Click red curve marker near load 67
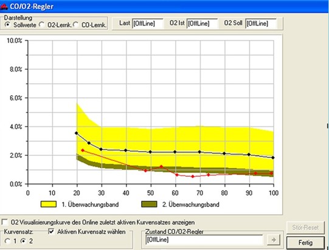The image size is (329, 250). point(193,177)
